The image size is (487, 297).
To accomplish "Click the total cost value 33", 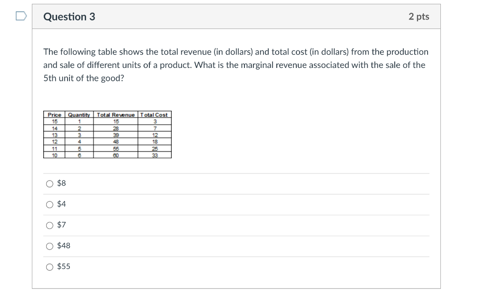I will [x=155, y=155].
